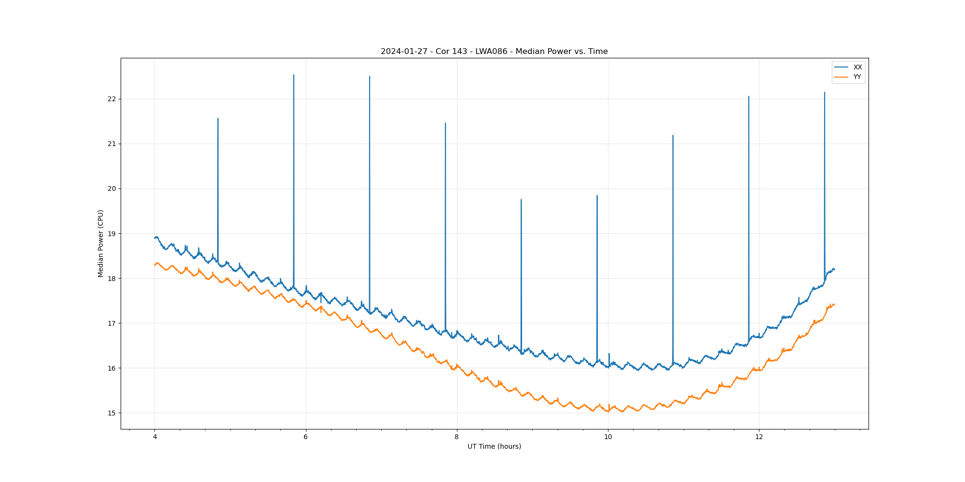Click the last blue spike's peak near hour 13
965x482 pixels.
point(825,93)
